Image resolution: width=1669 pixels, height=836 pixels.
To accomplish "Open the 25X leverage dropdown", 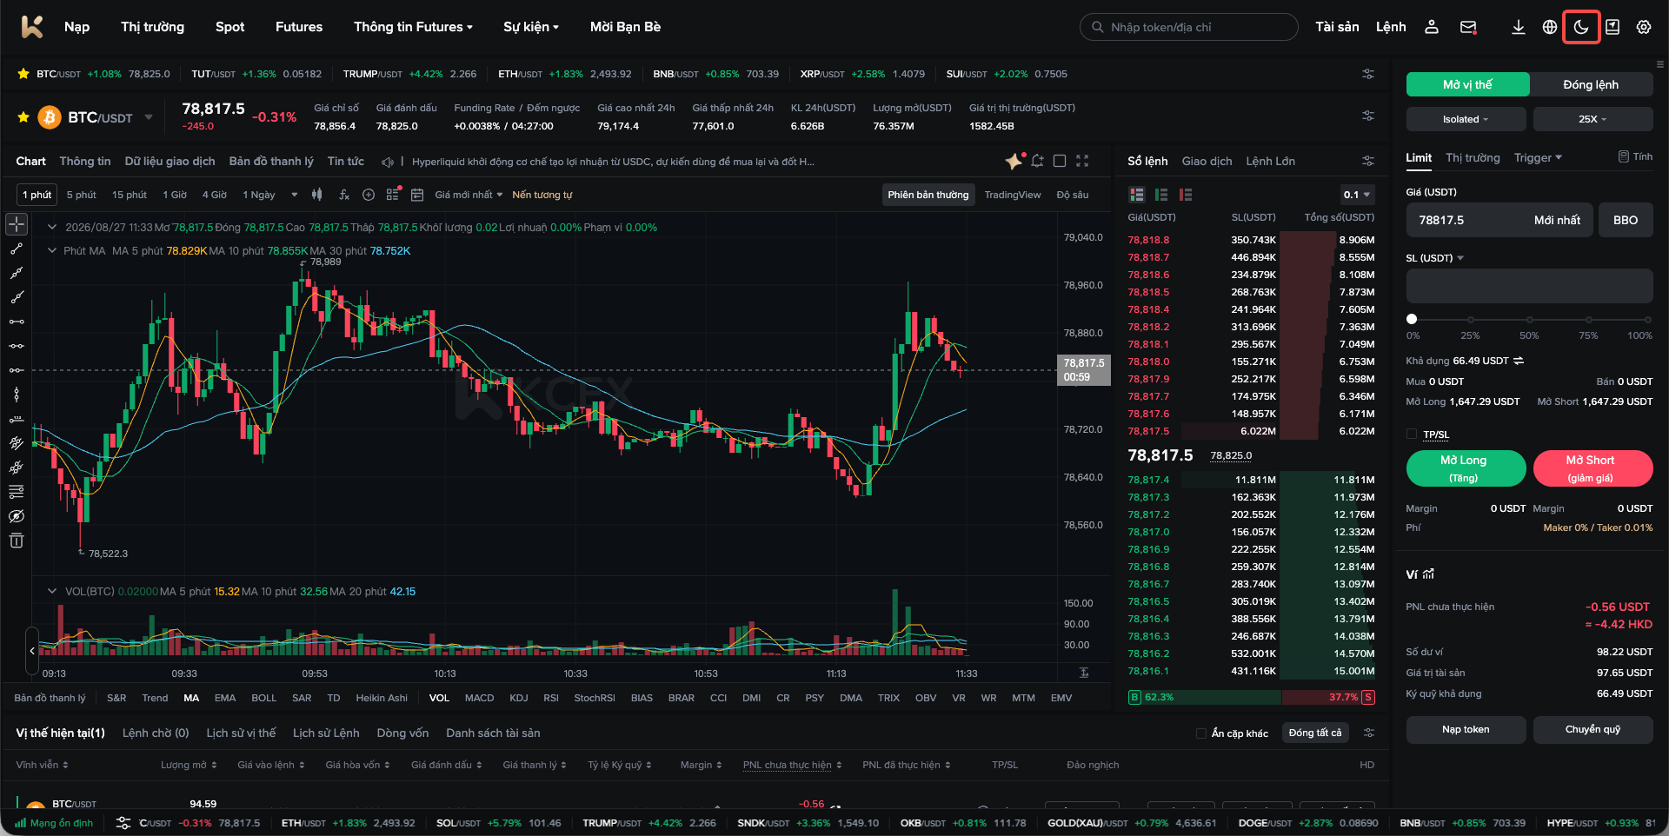I will tap(1593, 119).
